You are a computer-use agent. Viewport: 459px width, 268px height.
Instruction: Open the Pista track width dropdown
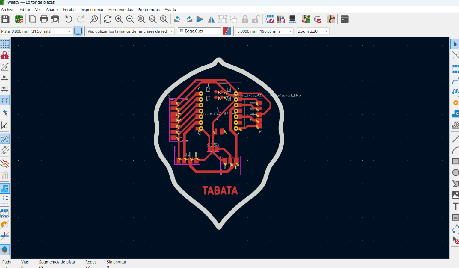[x=36, y=31]
